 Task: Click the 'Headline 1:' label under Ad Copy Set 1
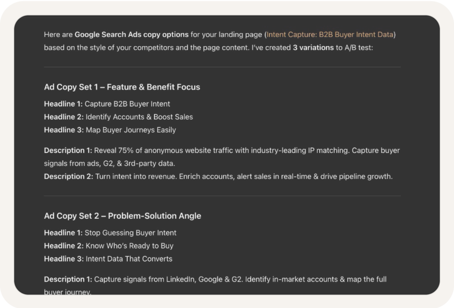click(x=63, y=104)
